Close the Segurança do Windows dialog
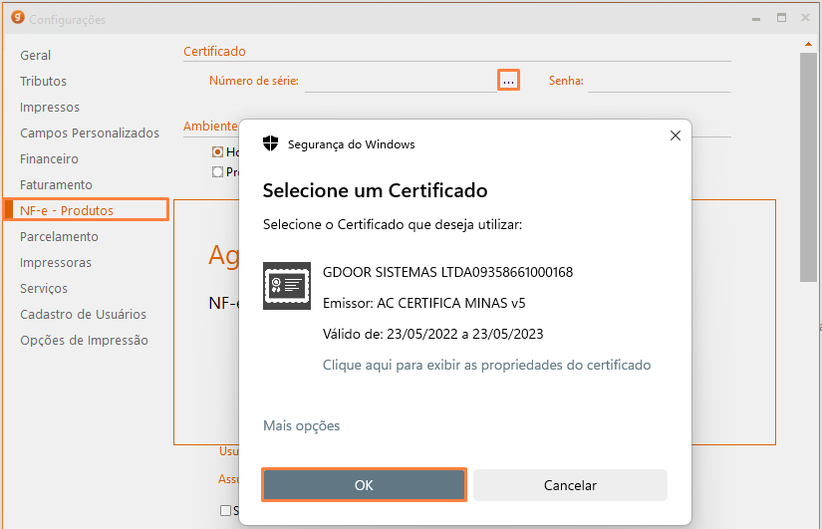Screen dimensions: 822x529 [676, 135]
